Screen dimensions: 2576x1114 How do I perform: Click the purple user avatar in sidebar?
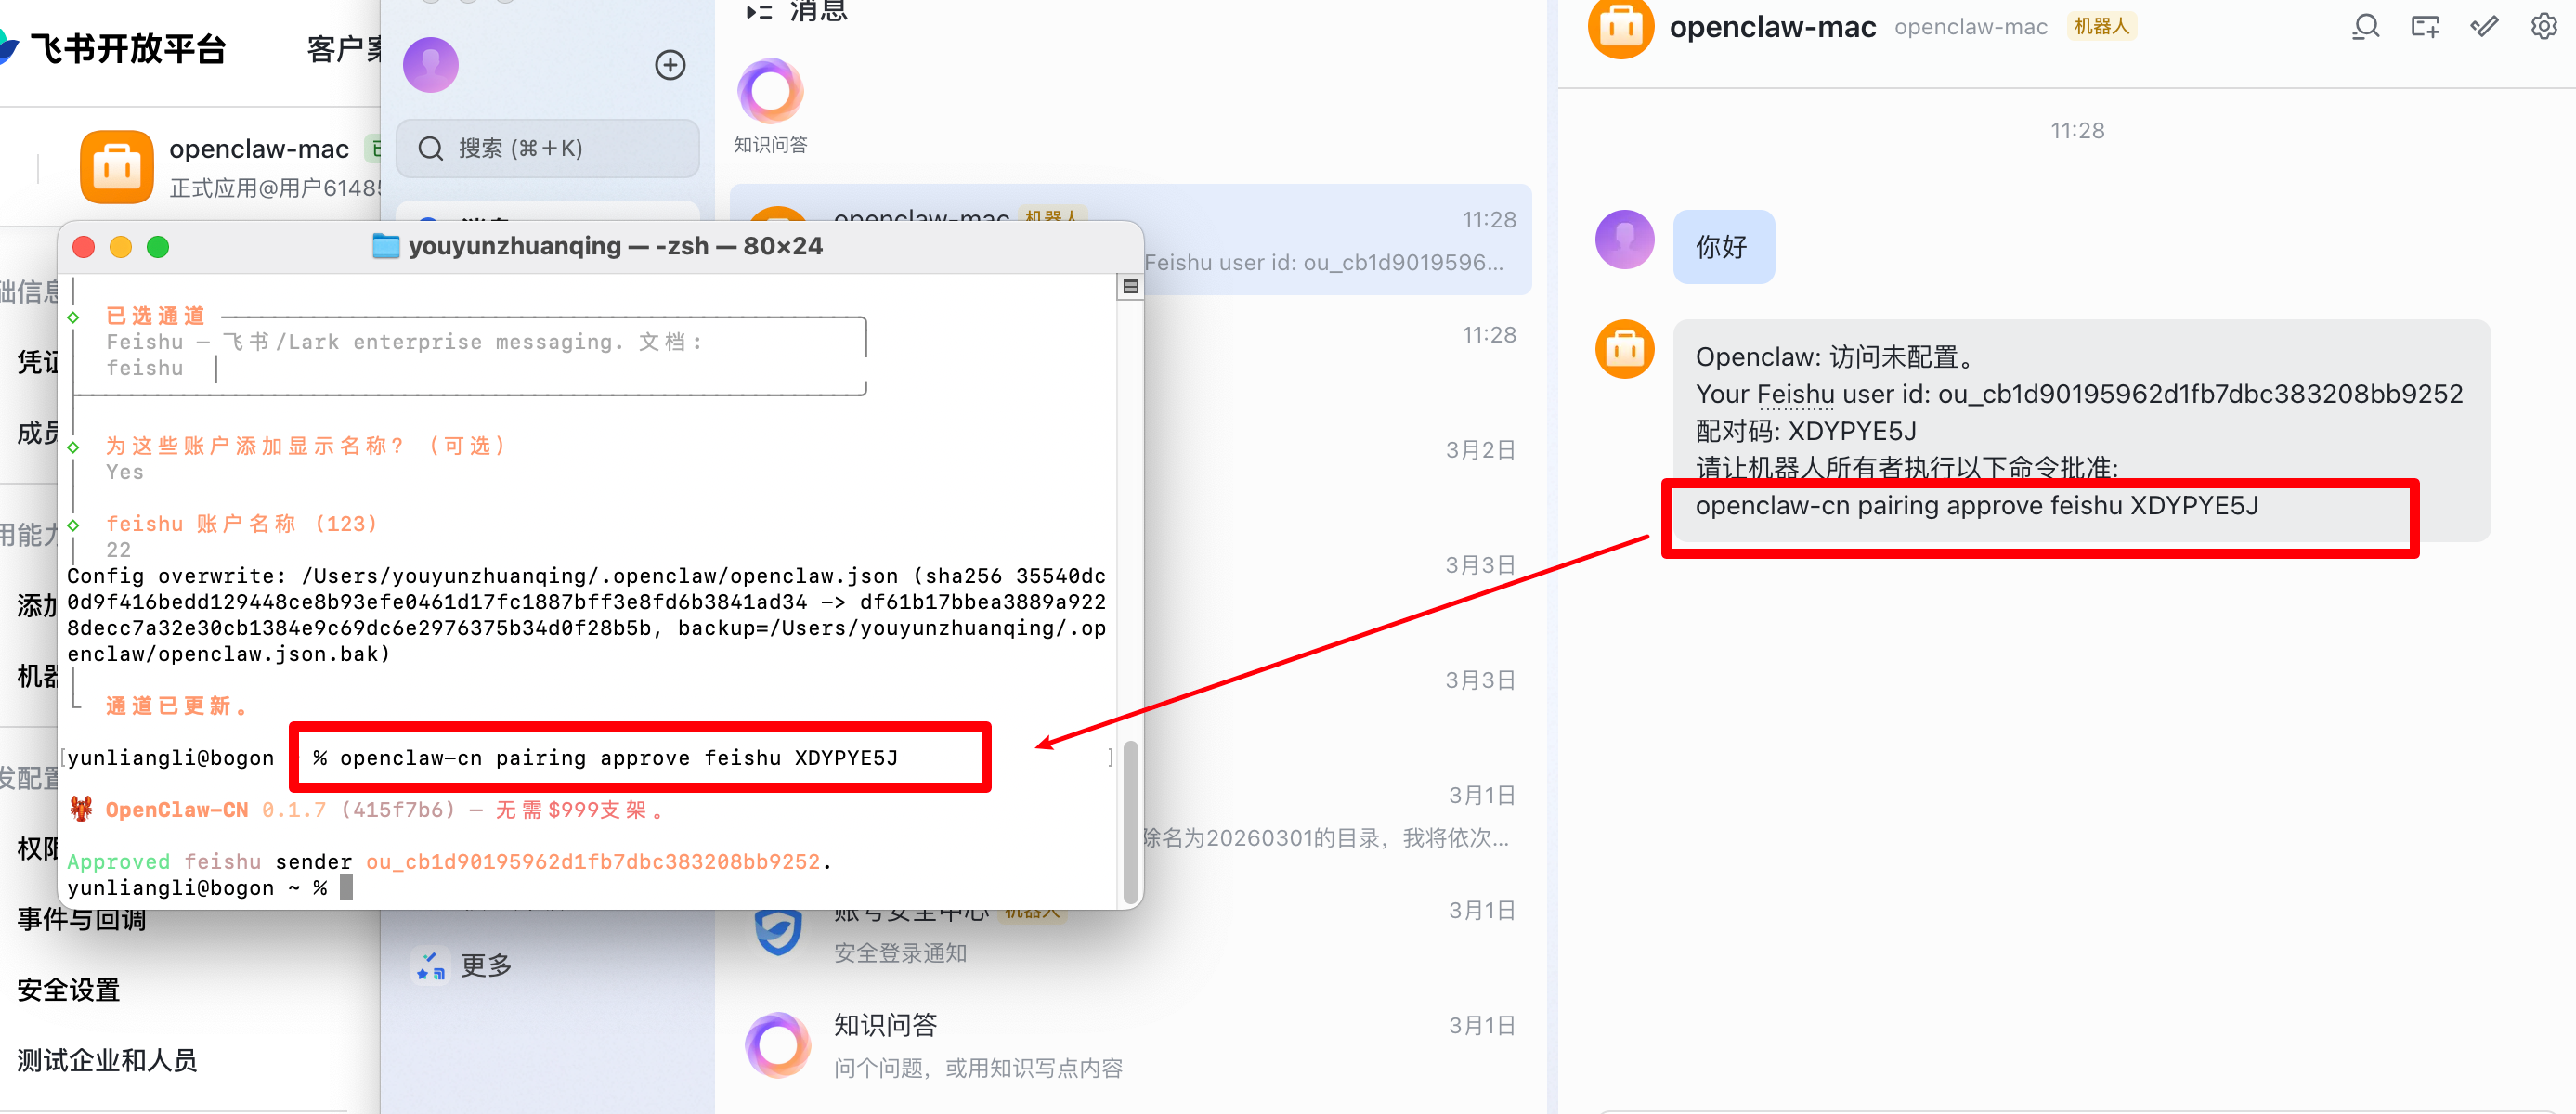point(431,65)
